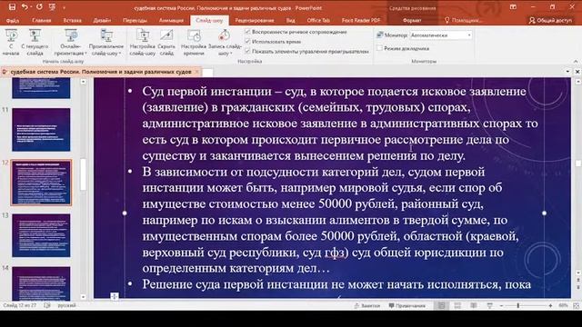This screenshot has height=327, width=582.
Task: Redo the last action
Action: pyautogui.click(x=39, y=7)
